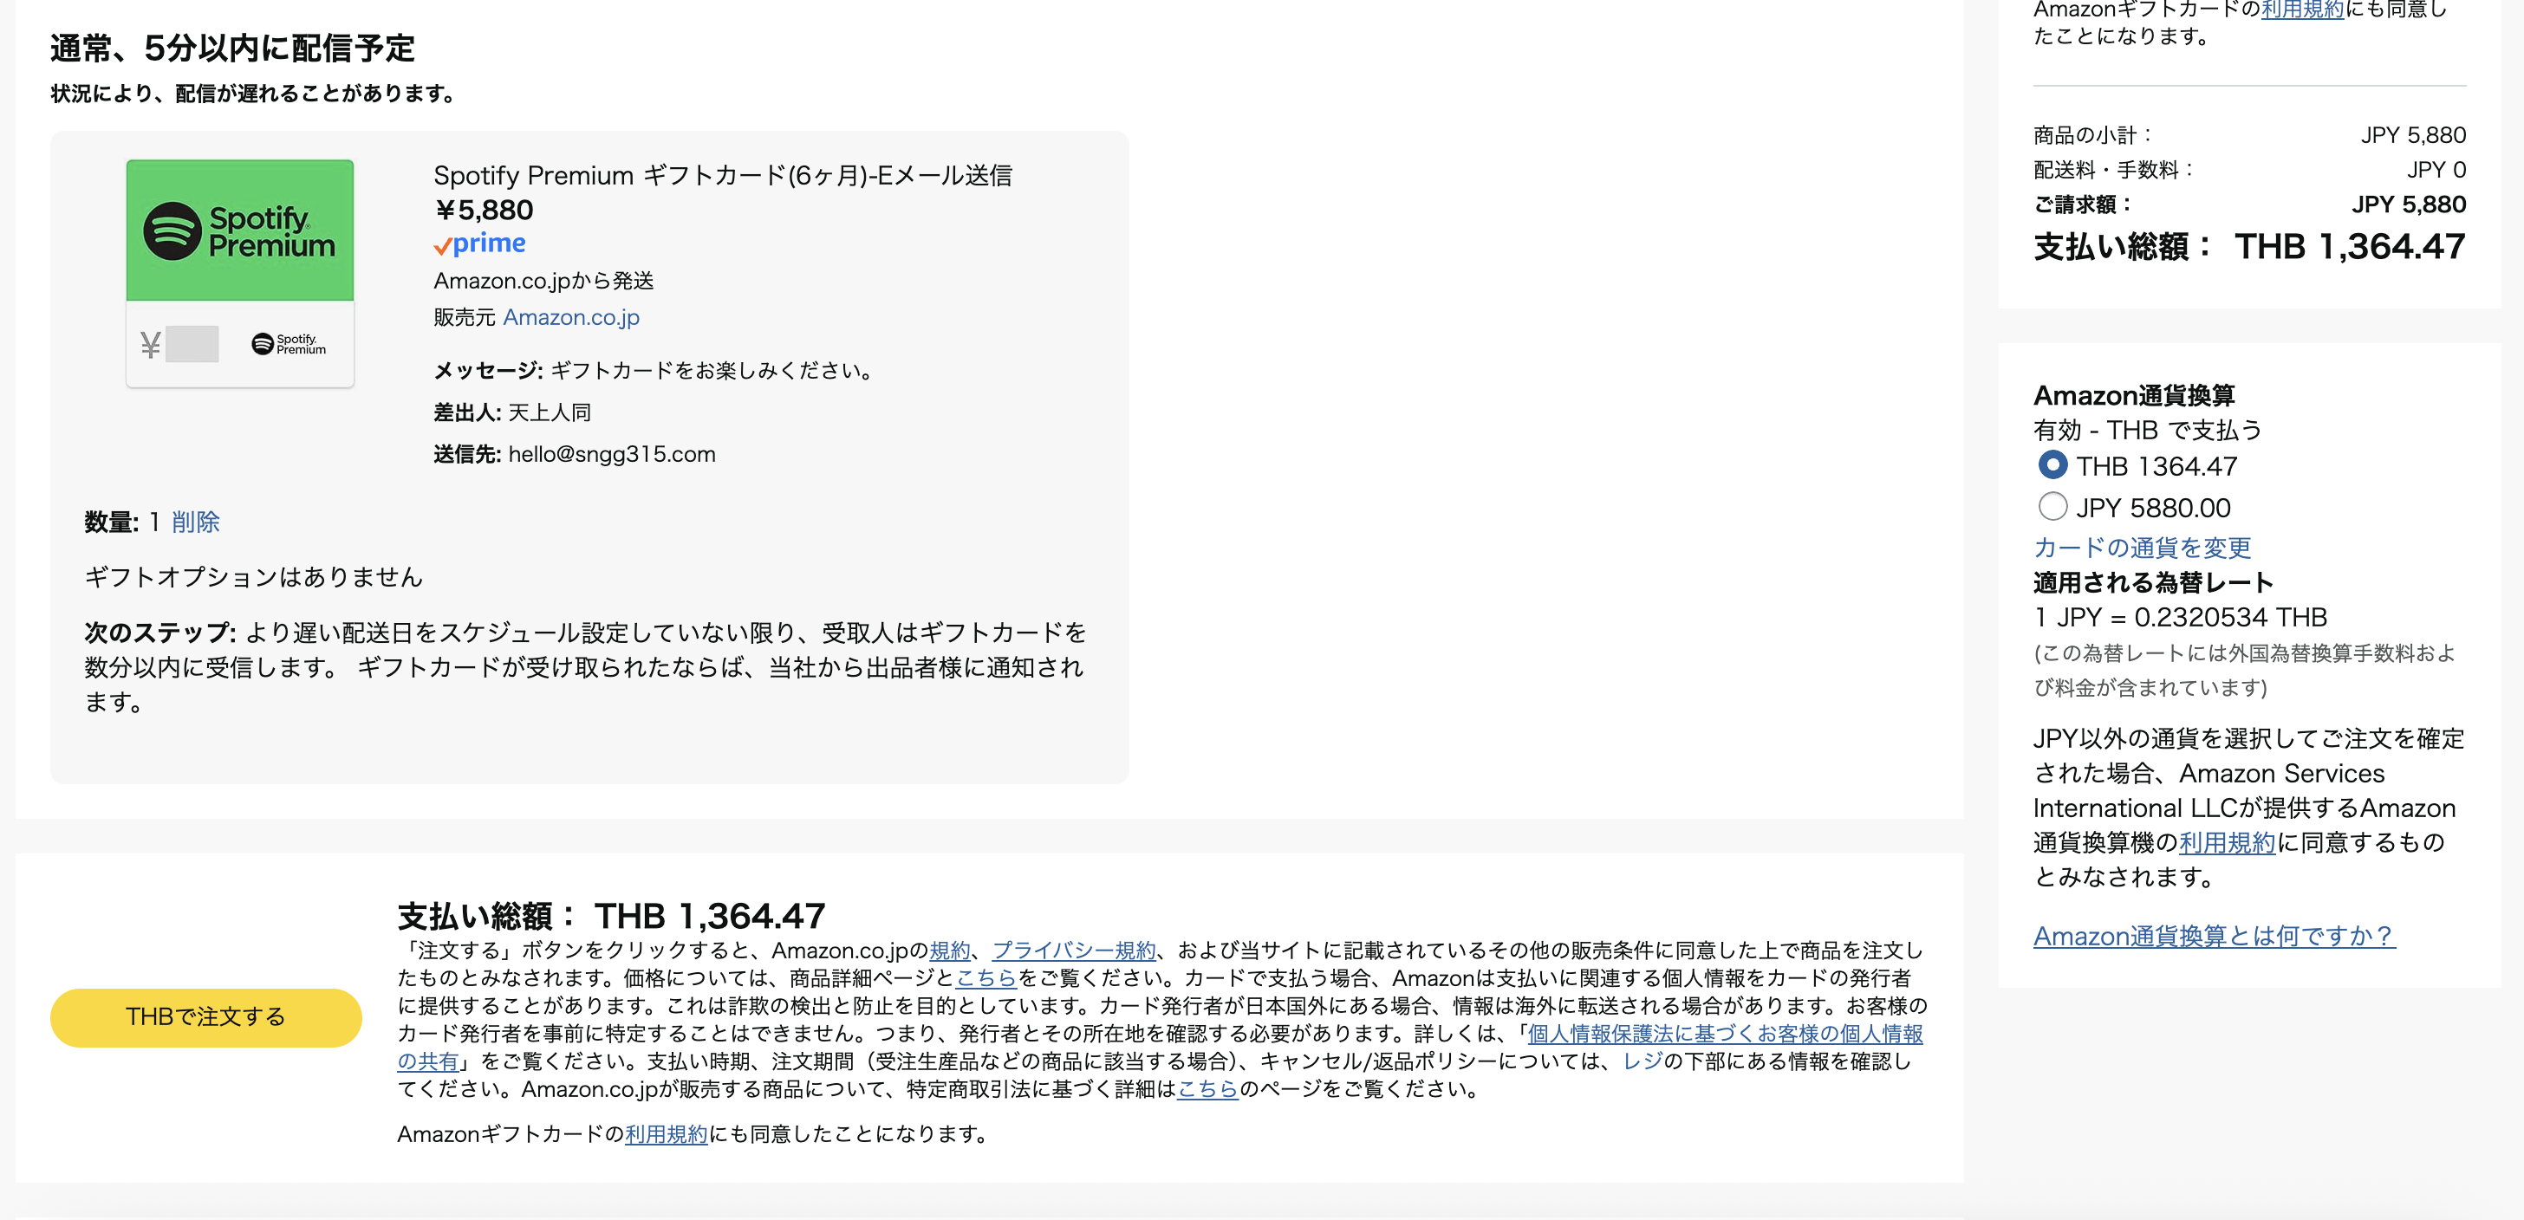Image resolution: width=2524 pixels, height=1220 pixels.
Task: Click the prime badge under the price
Action: pyautogui.click(x=480, y=243)
